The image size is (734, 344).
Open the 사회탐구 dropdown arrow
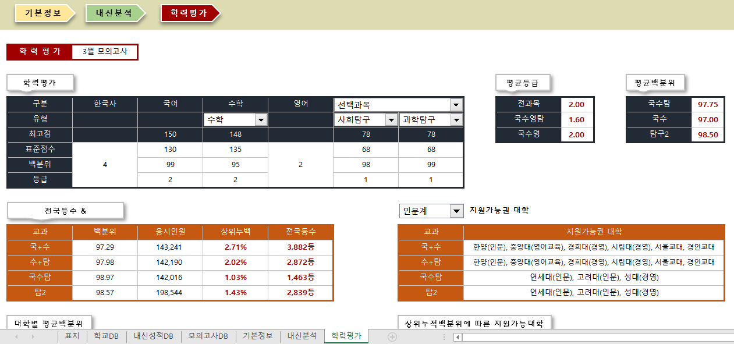(391, 120)
